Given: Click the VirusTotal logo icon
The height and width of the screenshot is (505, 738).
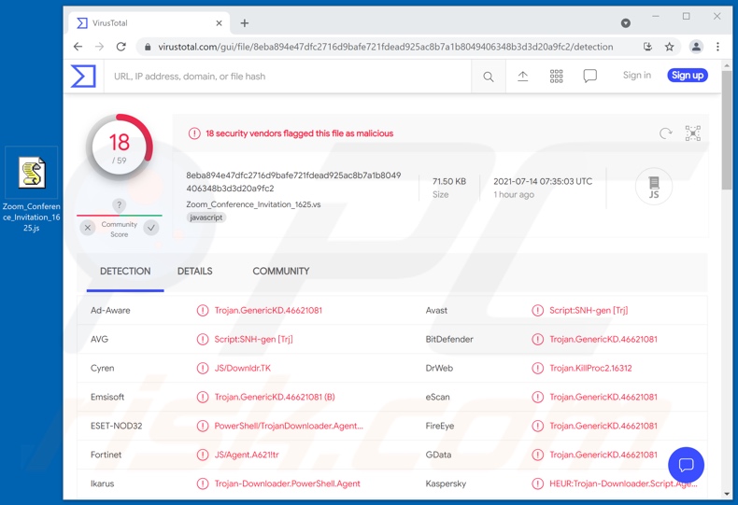Looking at the screenshot, I should click(83, 77).
